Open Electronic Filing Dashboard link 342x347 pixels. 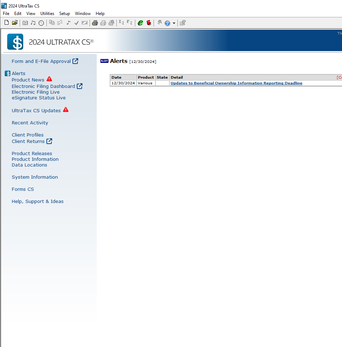coord(43,86)
